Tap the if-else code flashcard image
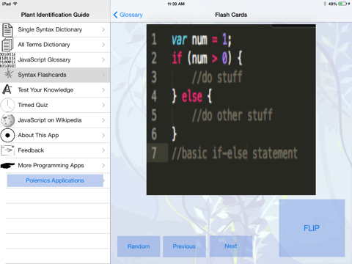Viewport: 352px width, 264px height. pos(231,109)
